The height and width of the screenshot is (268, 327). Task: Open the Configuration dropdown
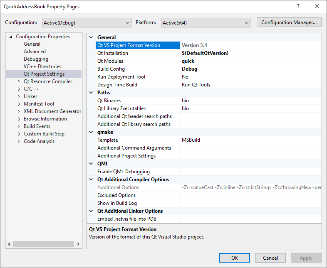coord(87,22)
